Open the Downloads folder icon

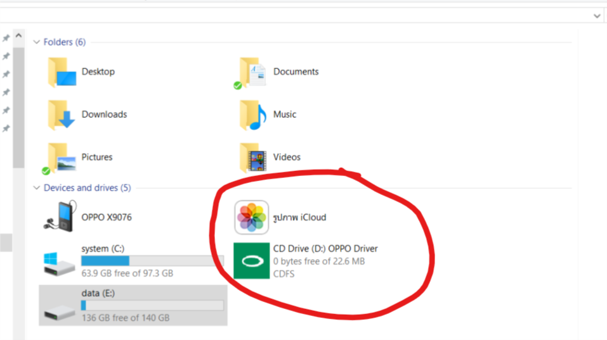click(61, 115)
